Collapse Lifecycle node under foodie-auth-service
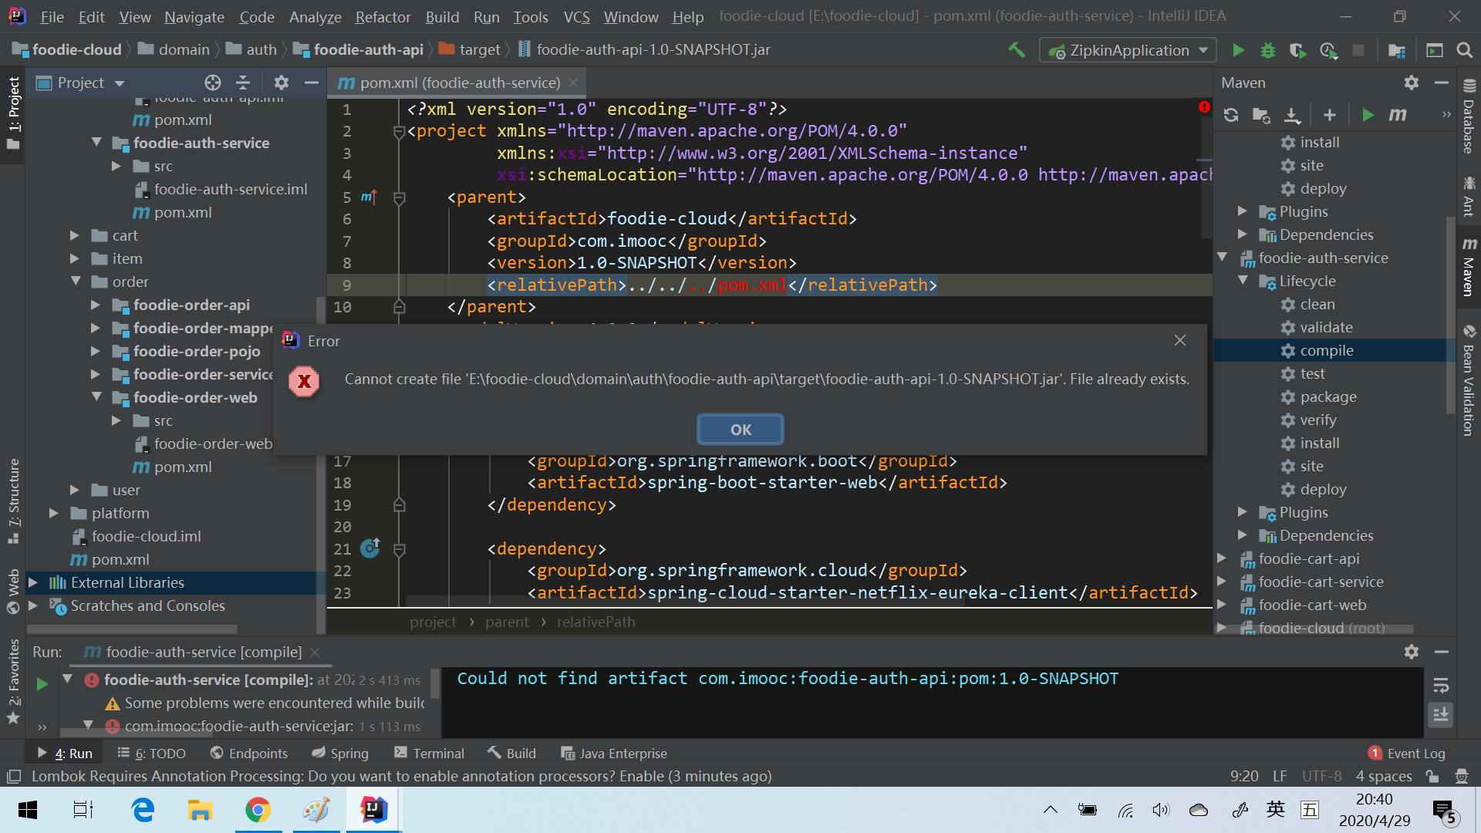1481x833 pixels. click(1243, 280)
